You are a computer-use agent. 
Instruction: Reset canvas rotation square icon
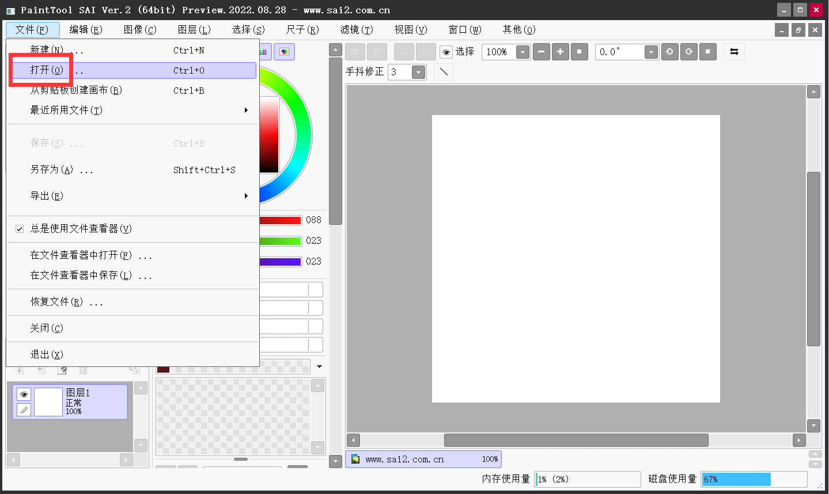pyautogui.click(x=707, y=52)
